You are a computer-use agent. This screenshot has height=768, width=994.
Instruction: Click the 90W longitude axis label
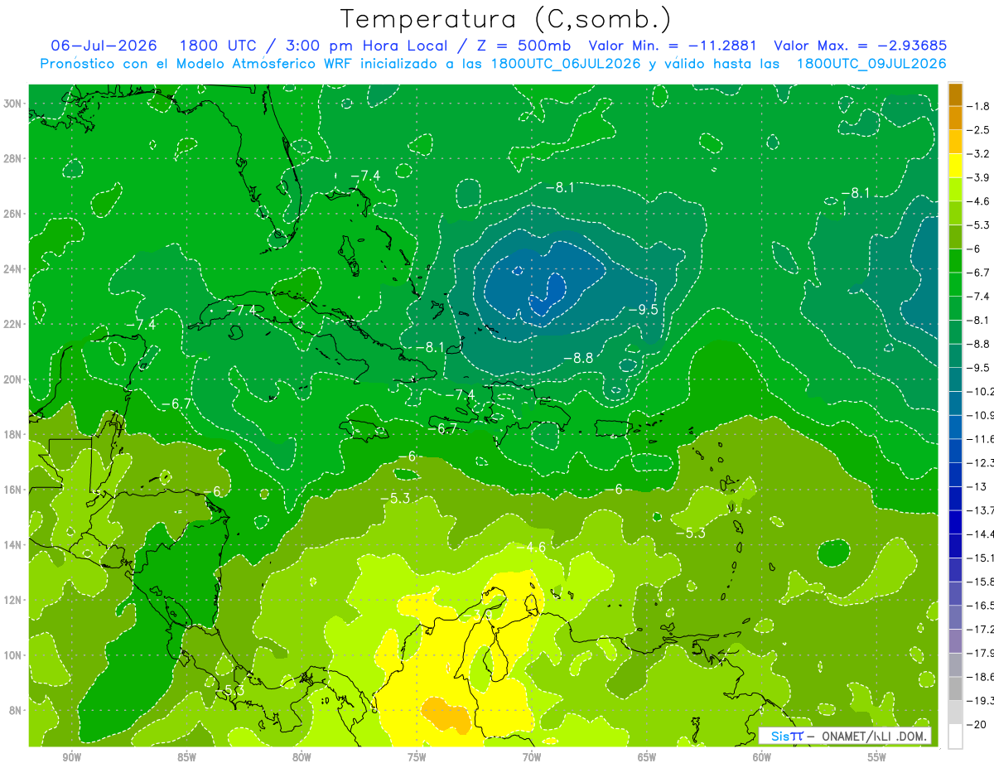(71, 757)
